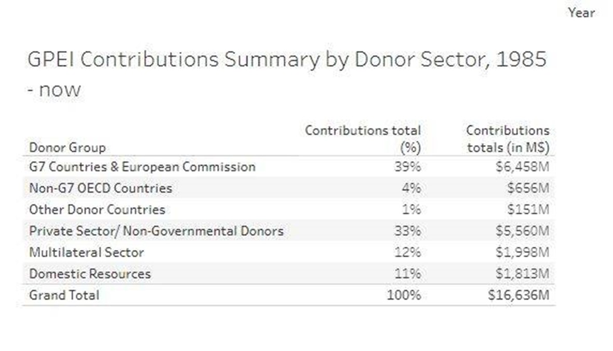
Task: Select the $16,636M grand total value
Action: coord(519,295)
